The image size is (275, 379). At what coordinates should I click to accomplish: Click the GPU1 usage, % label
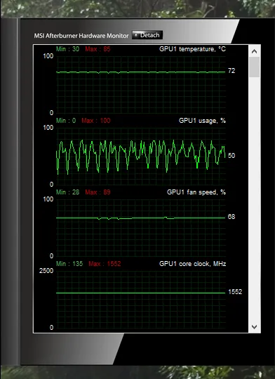point(202,121)
